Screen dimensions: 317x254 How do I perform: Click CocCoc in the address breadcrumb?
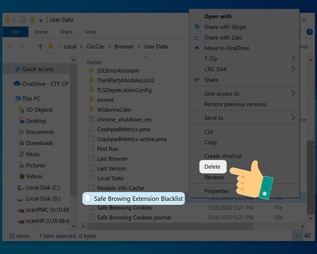96,47
